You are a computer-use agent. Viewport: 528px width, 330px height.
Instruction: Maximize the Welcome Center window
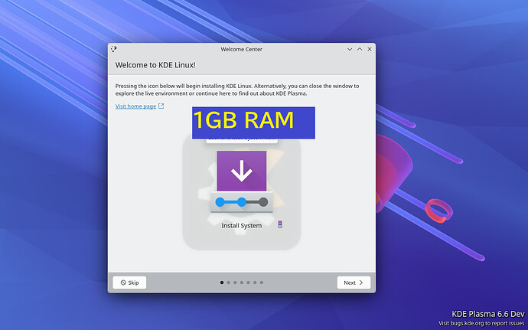coord(360,49)
